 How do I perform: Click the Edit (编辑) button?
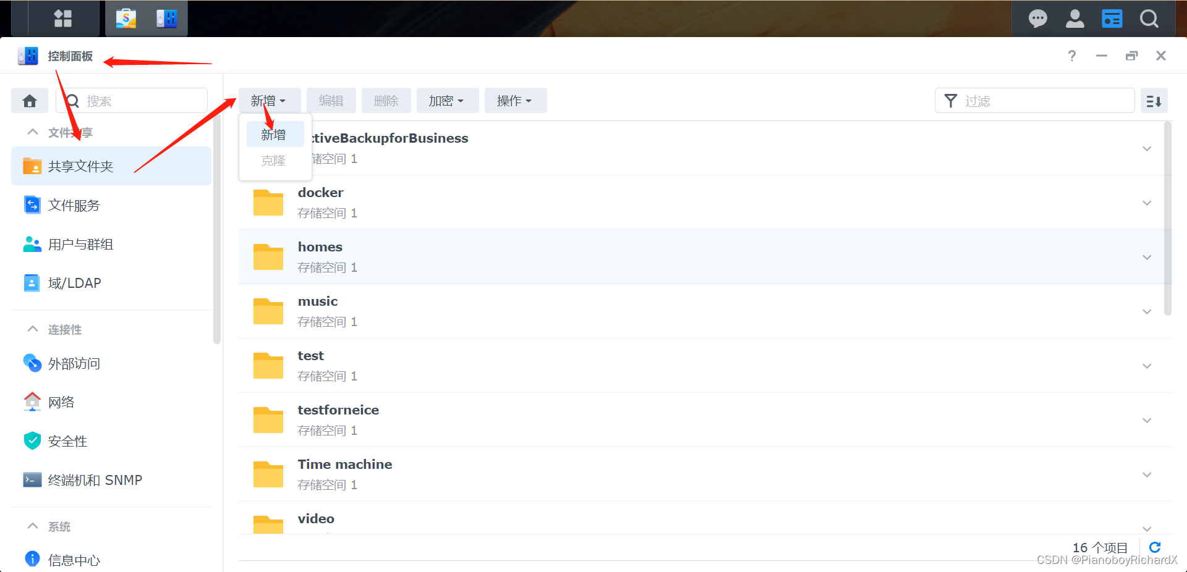331,101
